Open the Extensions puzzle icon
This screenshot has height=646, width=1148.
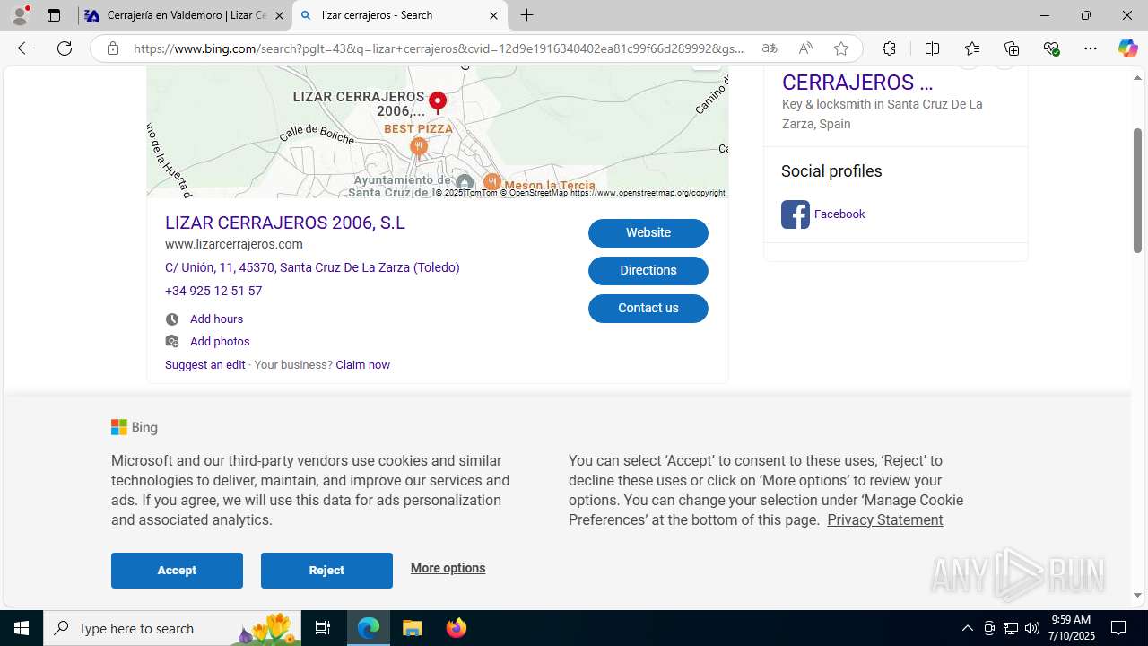[889, 48]
